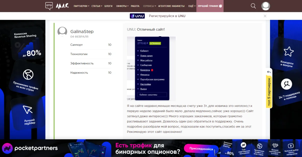Screen dimensions: 302x157
Task: Click the 04 ФЕВРАЛЯ review date
Action: pos(79,37)
